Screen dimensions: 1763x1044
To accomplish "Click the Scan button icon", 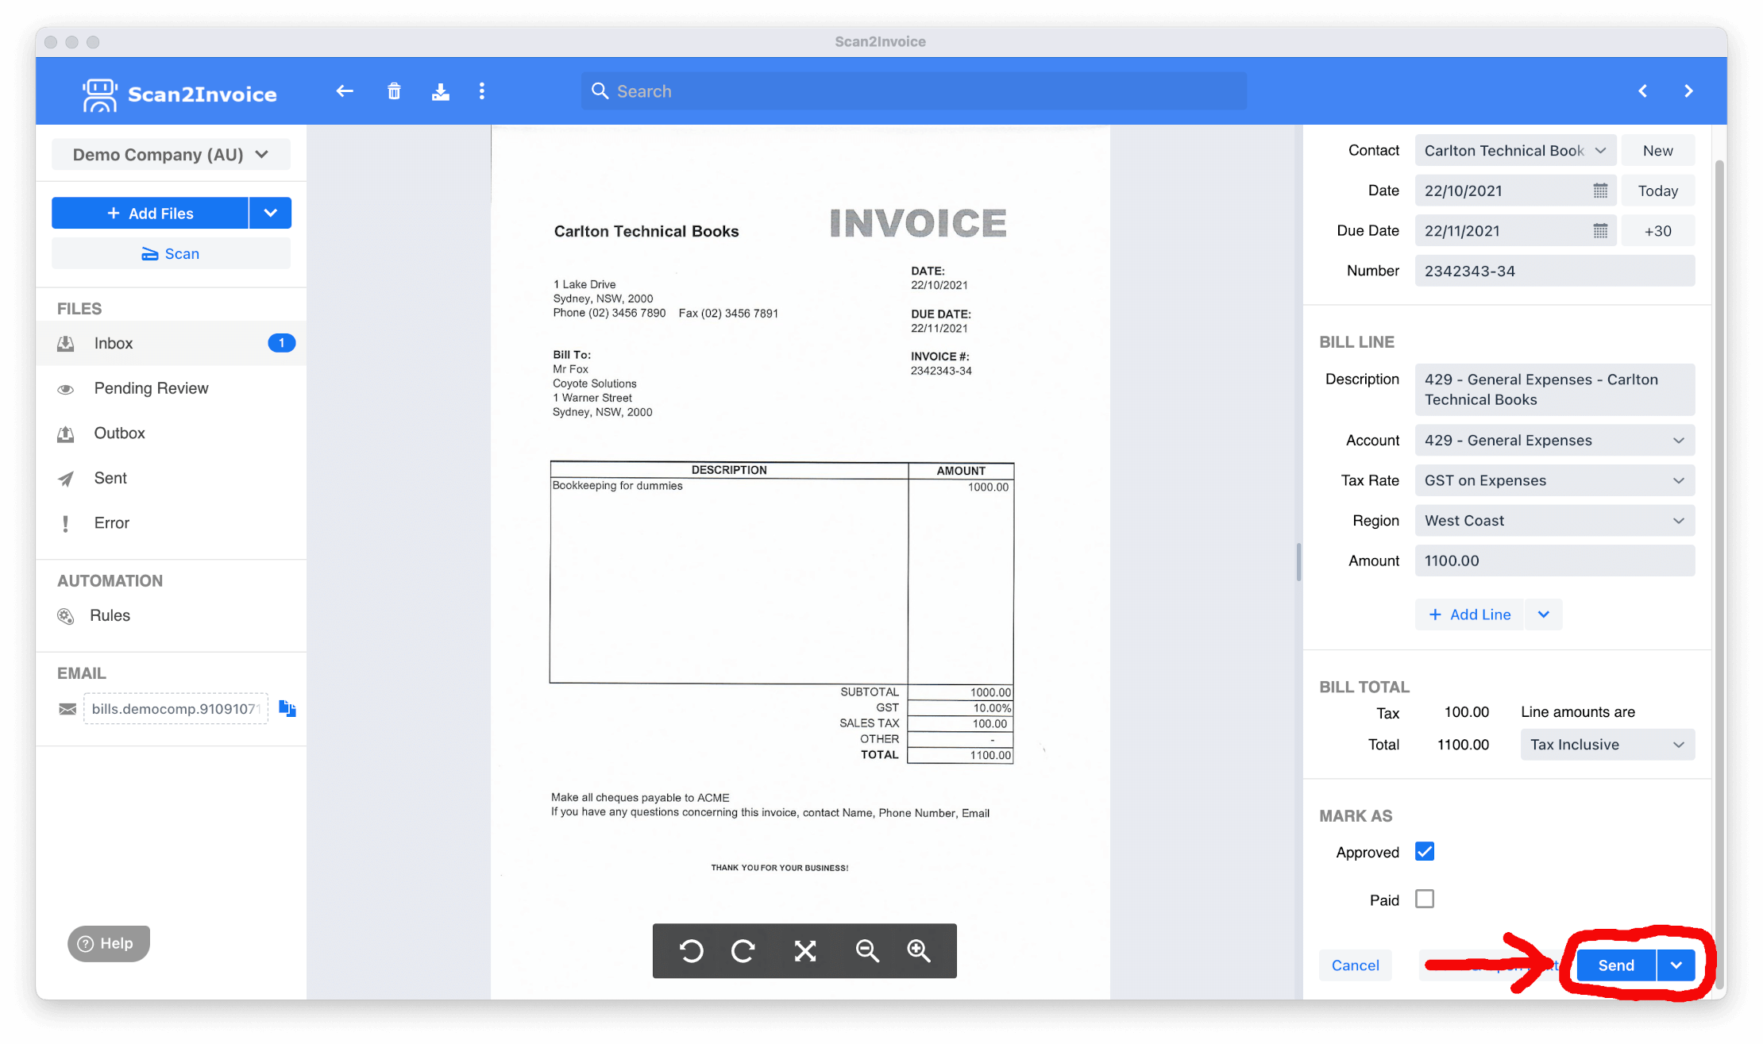I will pyautogui.click(x=149, y=253).
